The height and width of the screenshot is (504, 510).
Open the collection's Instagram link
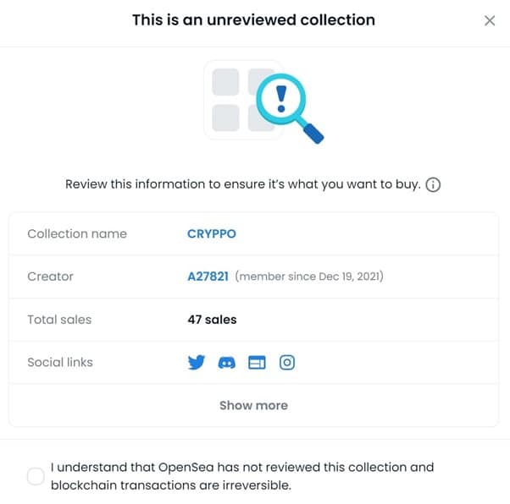pos(287,363)
